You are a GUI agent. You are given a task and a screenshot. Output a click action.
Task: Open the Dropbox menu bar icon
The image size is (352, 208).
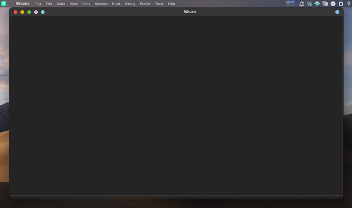[309, 4]
